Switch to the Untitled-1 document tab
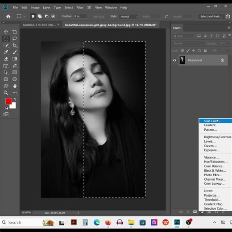Viewport: 232px width, 232px height. 39,25
